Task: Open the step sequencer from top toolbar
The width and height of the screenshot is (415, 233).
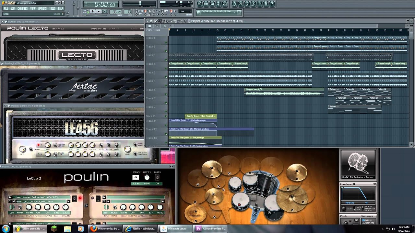Action: (x=206, y=4)
